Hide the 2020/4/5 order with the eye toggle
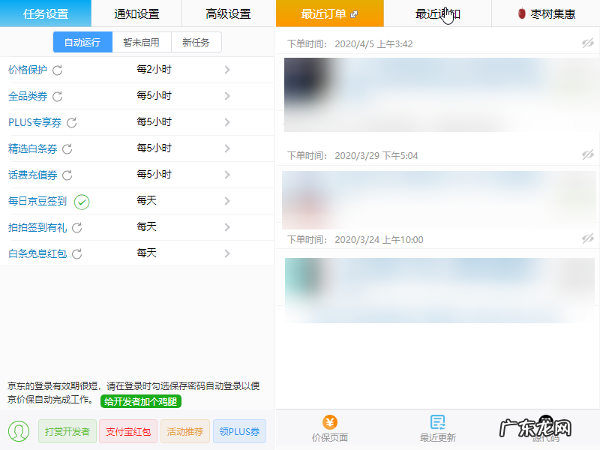The image size is (600, 450). click(588, 43)
